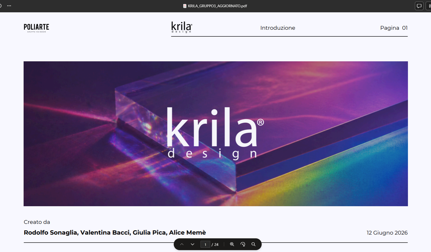Click the current page number field
The width and height of the screenshot is (431, 252).
(205, 244)
